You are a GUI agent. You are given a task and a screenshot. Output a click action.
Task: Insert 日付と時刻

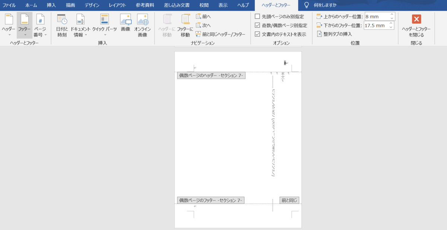click(x=61, y=25)
